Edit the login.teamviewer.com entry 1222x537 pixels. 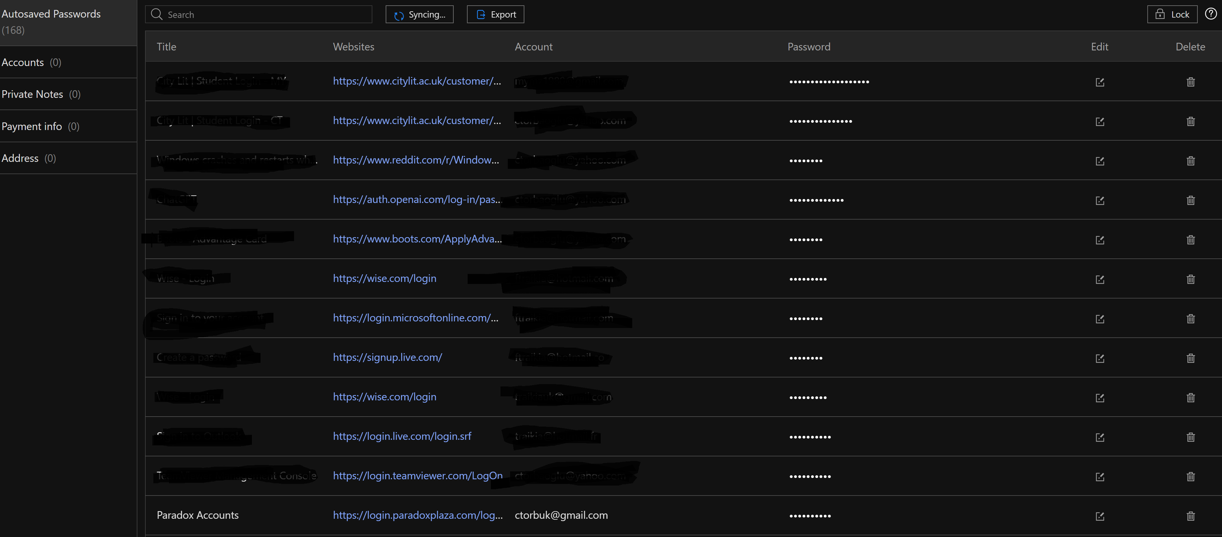point(1100,476)
